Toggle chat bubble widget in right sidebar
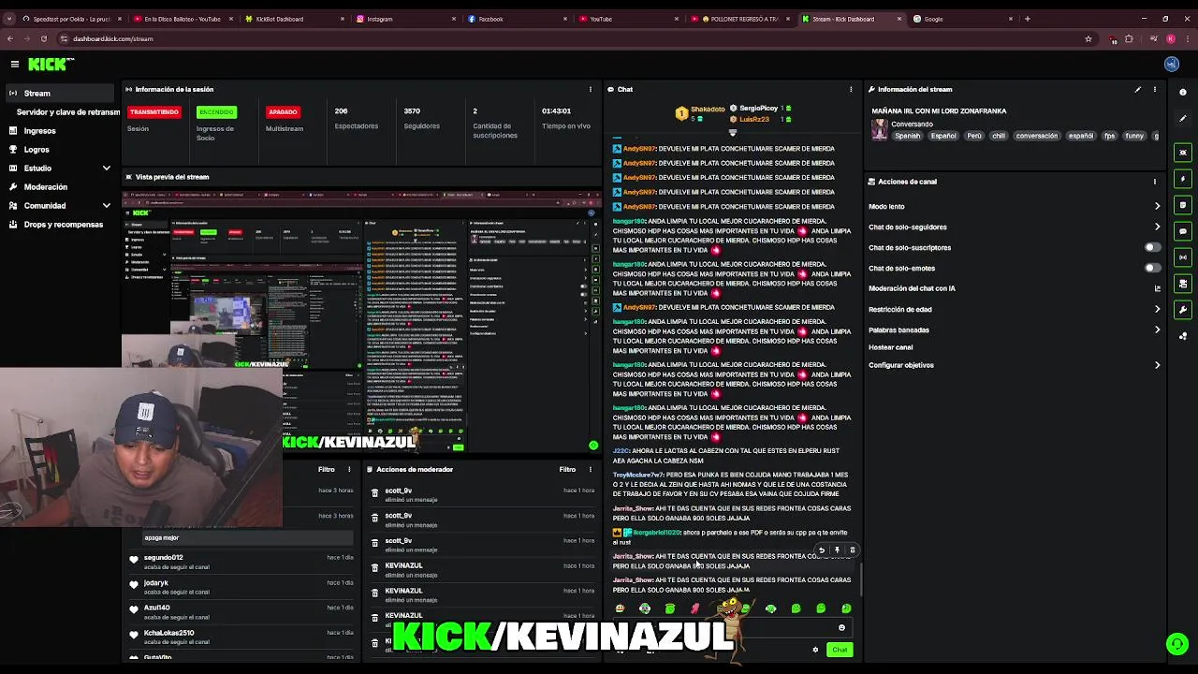 coord(1183,231)
